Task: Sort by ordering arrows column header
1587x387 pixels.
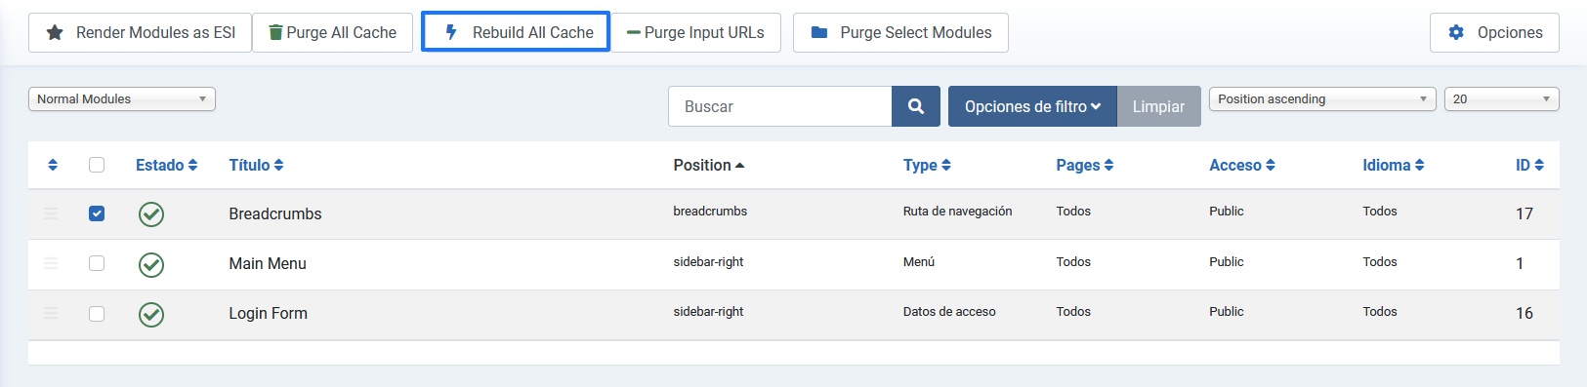Action: click(x=53, y=165)
